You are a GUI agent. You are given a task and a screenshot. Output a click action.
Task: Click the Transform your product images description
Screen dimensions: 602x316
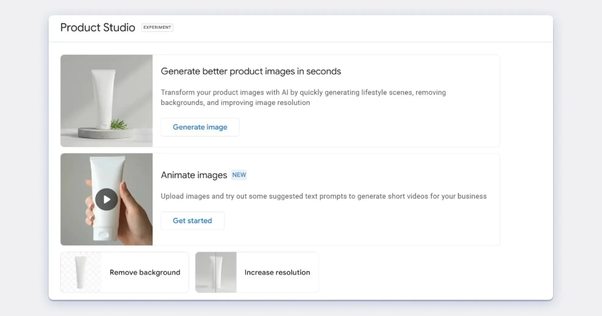click(x=303, y=97)
